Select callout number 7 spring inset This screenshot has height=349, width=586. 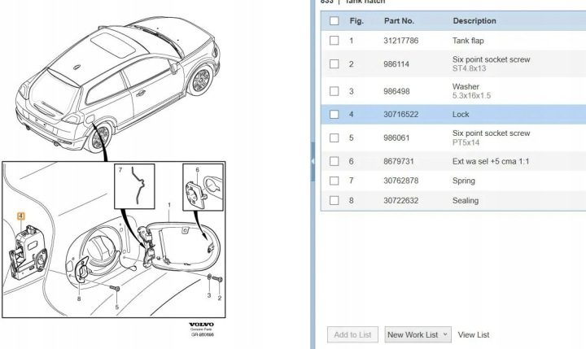pos(120,170)
